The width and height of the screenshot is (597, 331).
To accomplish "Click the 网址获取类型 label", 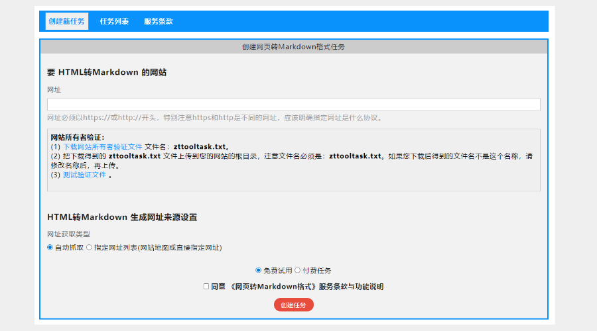I will point(68,234).
